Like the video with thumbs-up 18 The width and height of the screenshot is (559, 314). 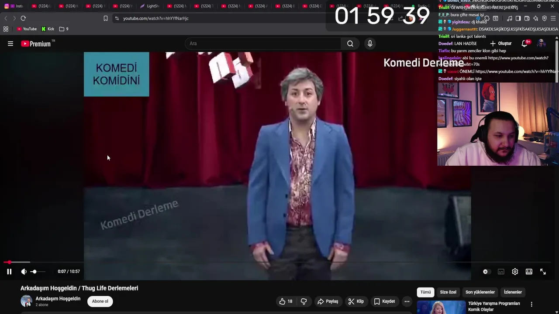pos(286,301)
